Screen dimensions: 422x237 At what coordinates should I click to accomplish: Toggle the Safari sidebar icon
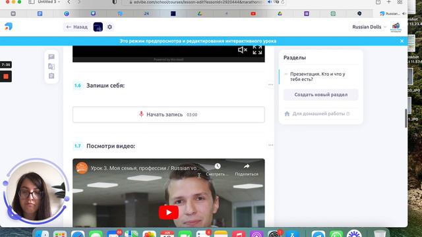click(32, 2)
